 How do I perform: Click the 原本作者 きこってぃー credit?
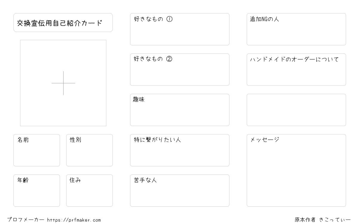pos(323,220)
